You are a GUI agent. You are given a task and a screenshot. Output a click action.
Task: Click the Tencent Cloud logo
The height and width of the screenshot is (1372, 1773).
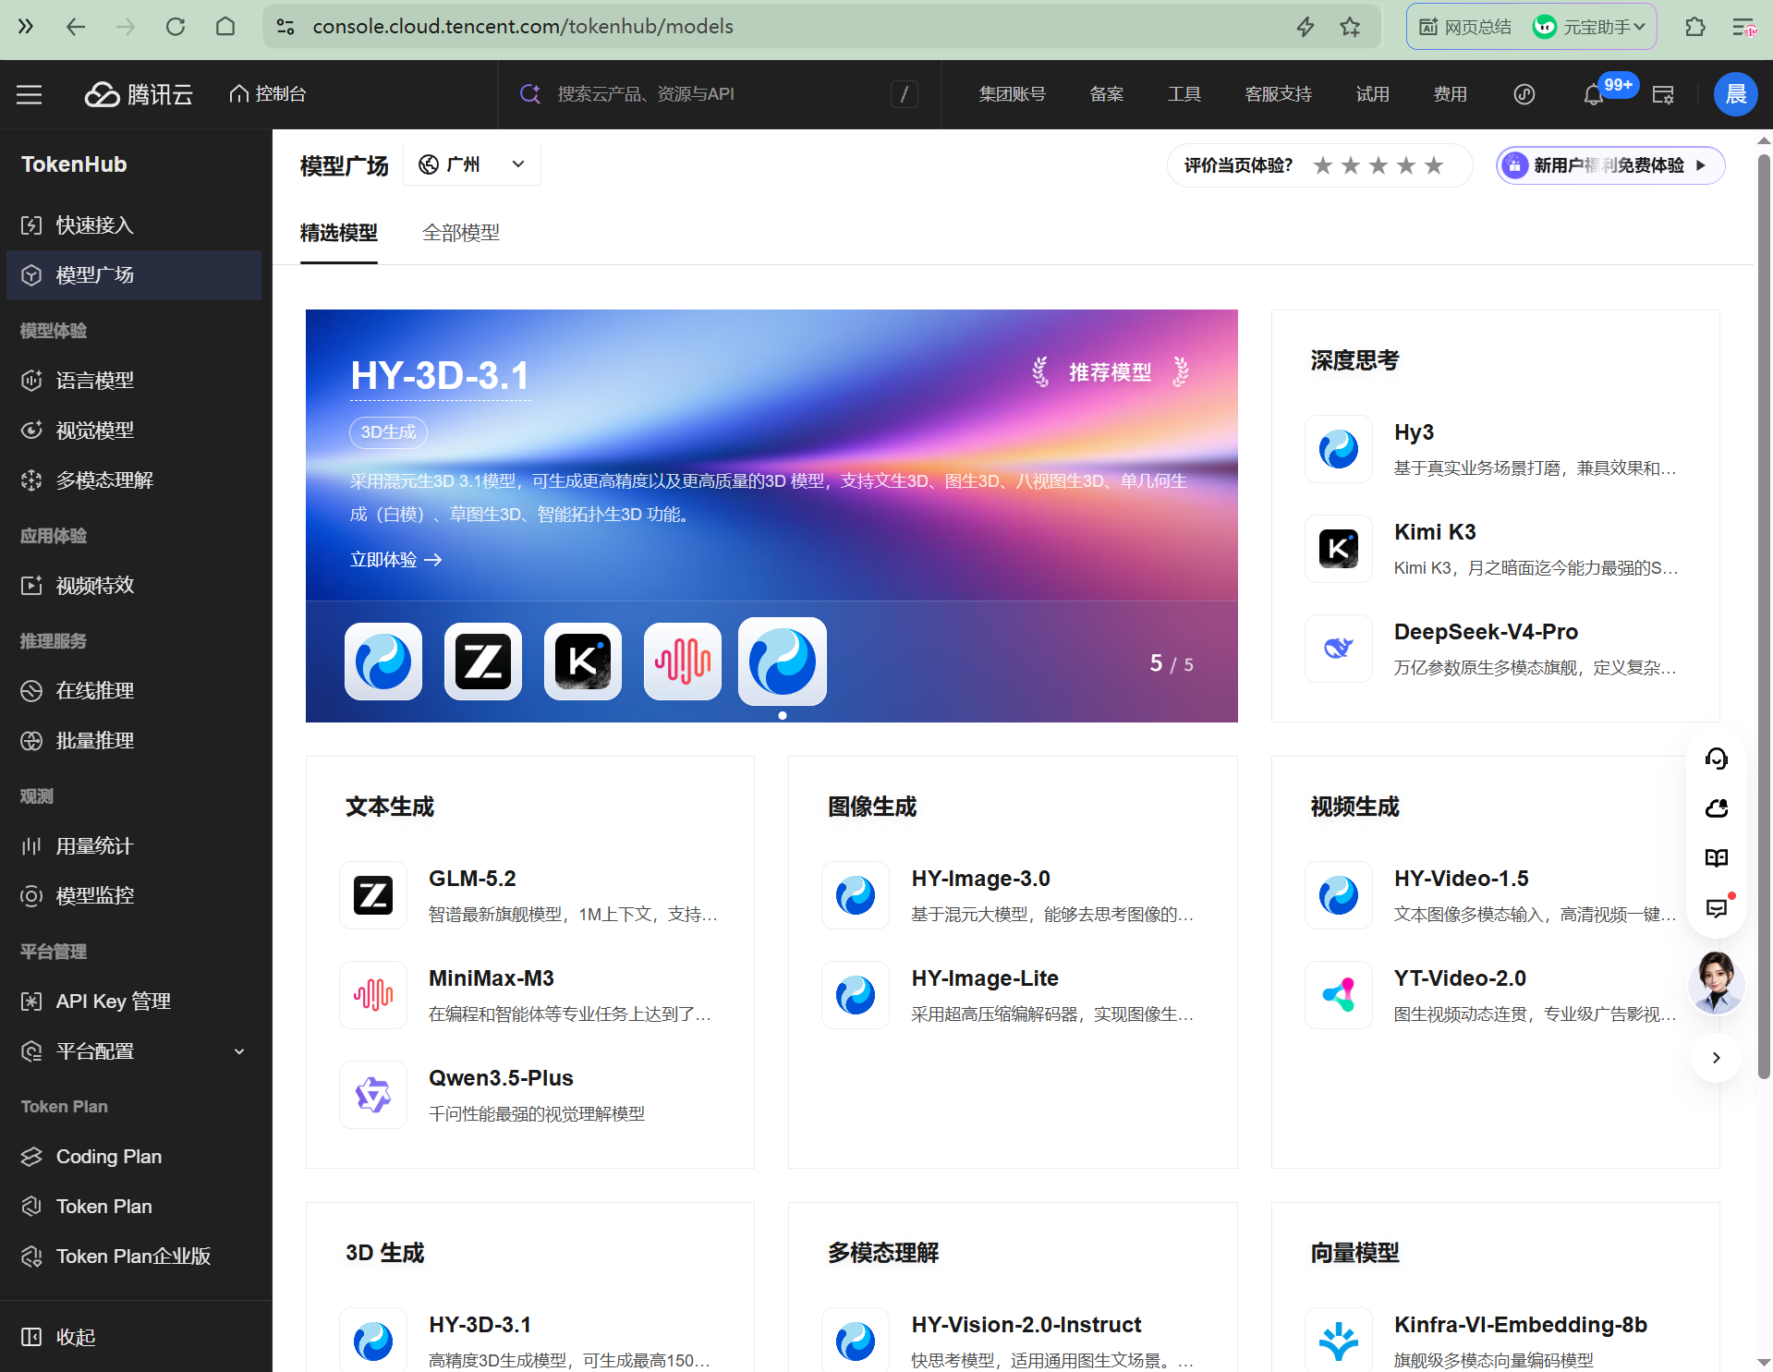139,94
